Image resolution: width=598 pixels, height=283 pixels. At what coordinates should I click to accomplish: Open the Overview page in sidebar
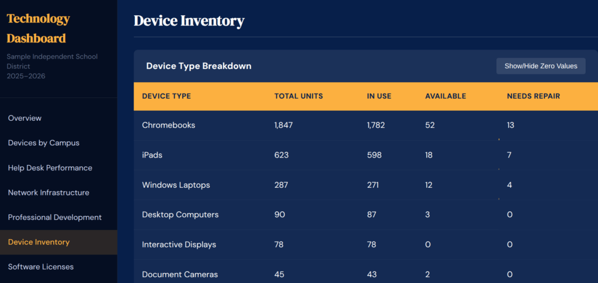click(25, 118)
